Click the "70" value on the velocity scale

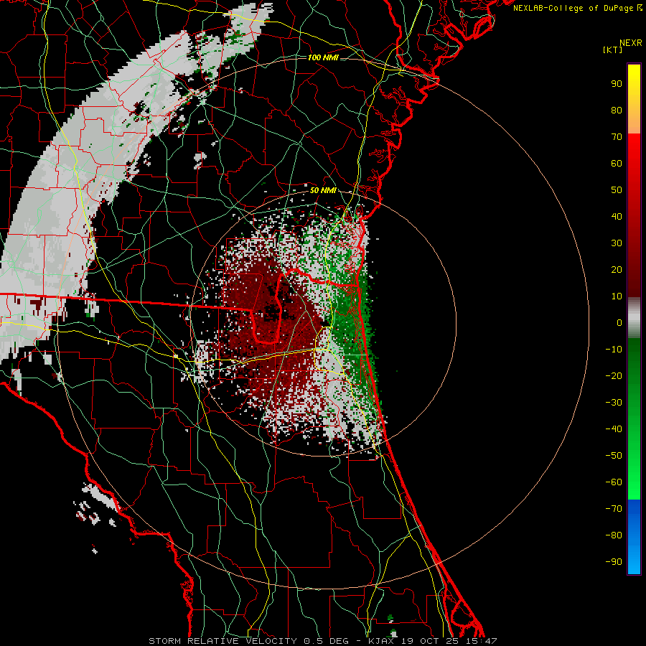click(x=617, y=137)
